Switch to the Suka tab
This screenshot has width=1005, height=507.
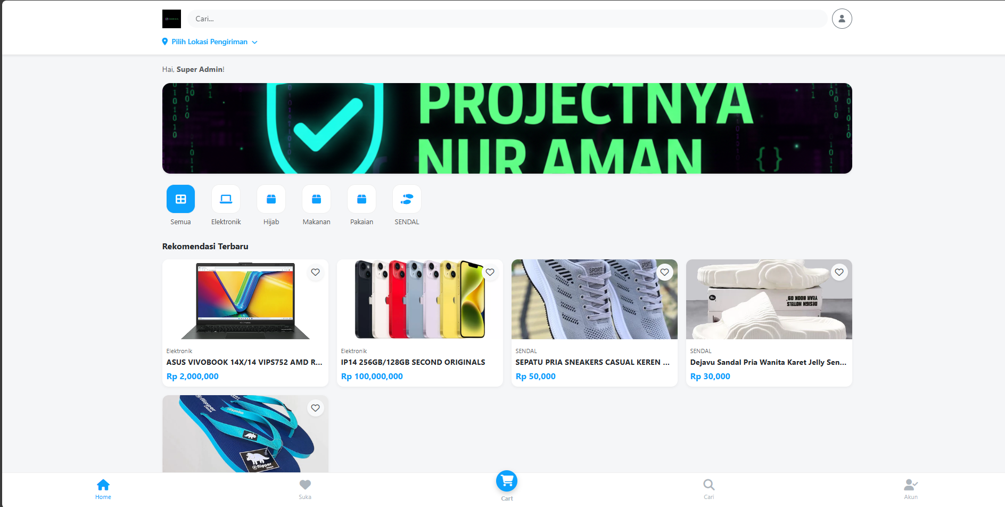tap(305, 488)
